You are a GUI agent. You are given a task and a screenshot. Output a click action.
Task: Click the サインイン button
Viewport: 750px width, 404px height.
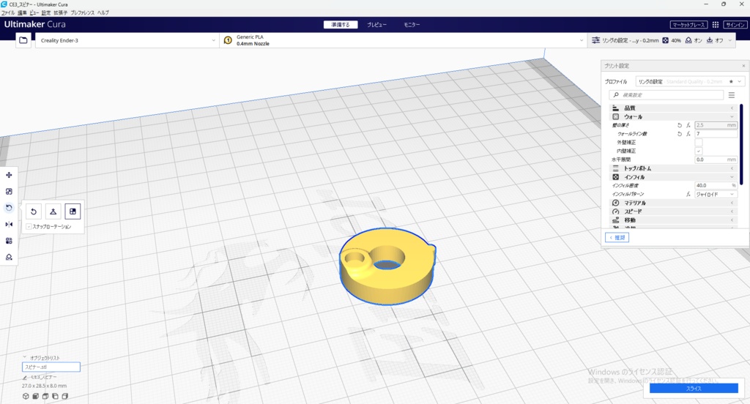(x=735, y=24)
